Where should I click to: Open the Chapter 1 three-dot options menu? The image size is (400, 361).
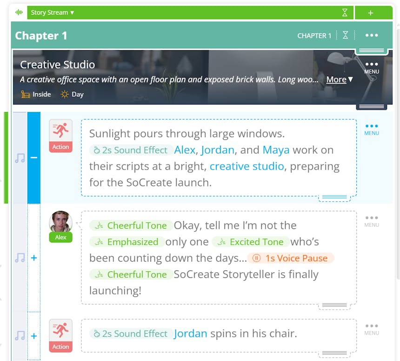tap(372, 35)
